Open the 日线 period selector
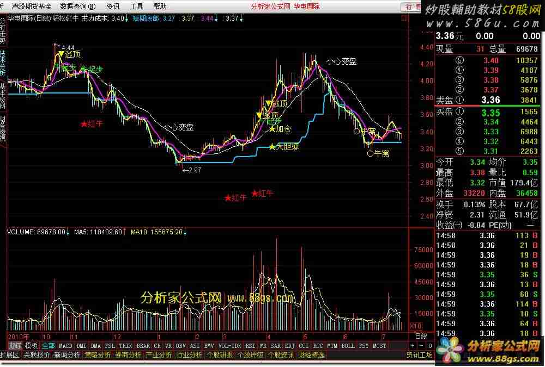This screenshot has height=367, width=545. (420, 337)
